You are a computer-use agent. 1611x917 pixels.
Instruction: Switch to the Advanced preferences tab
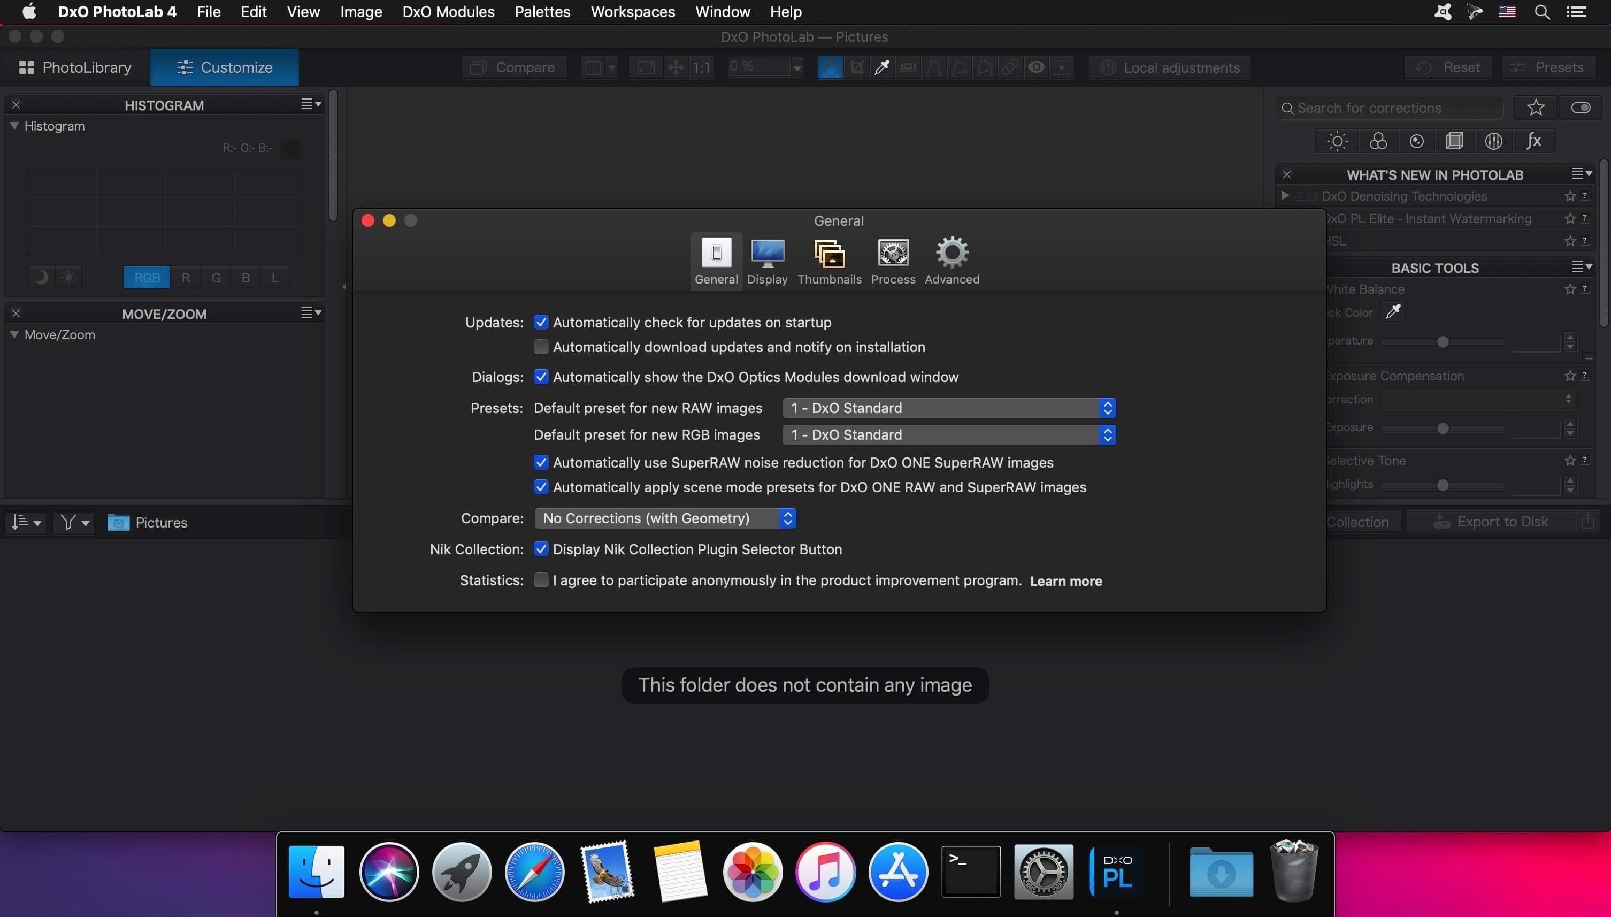pyautogui.click(x=952, y=261)
